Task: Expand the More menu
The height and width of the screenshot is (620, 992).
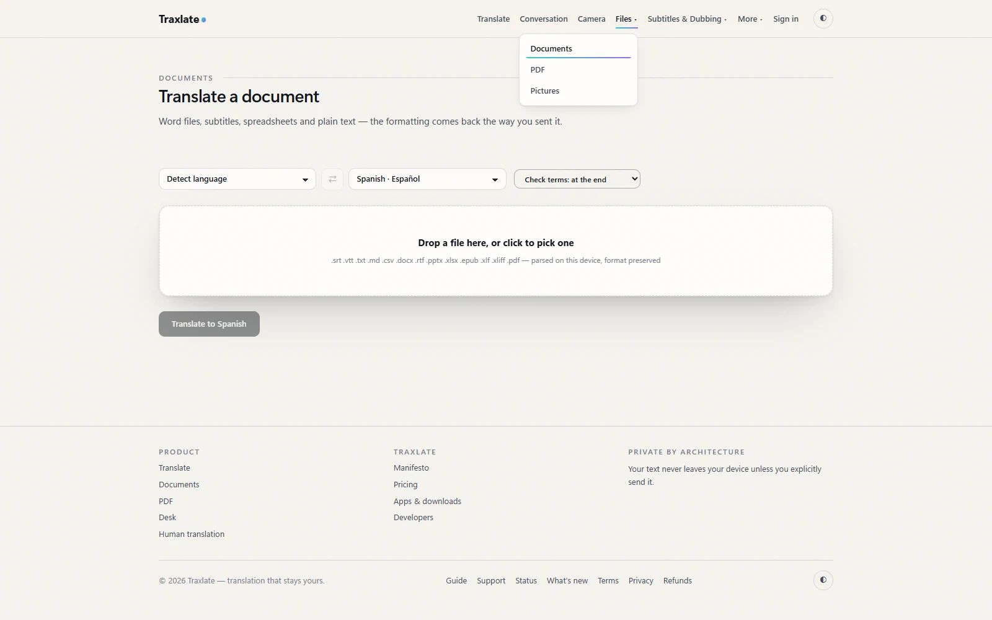Action: 750,19
